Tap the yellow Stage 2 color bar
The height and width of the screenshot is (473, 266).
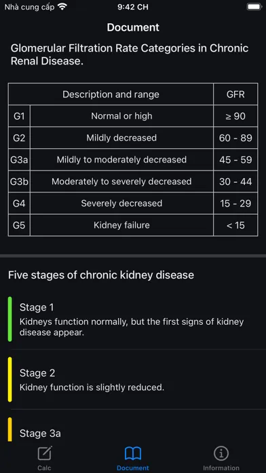tap(10, 379)
